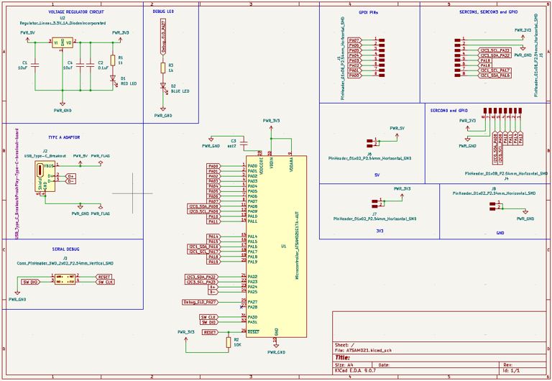Click the DEBUG LED section title
Screen dimensions: 552x381
click(x=163, y=12)
